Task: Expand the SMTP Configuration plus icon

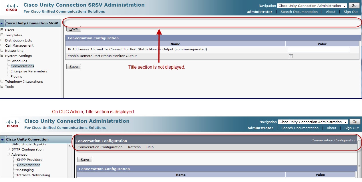Action: tap(8, 149)
